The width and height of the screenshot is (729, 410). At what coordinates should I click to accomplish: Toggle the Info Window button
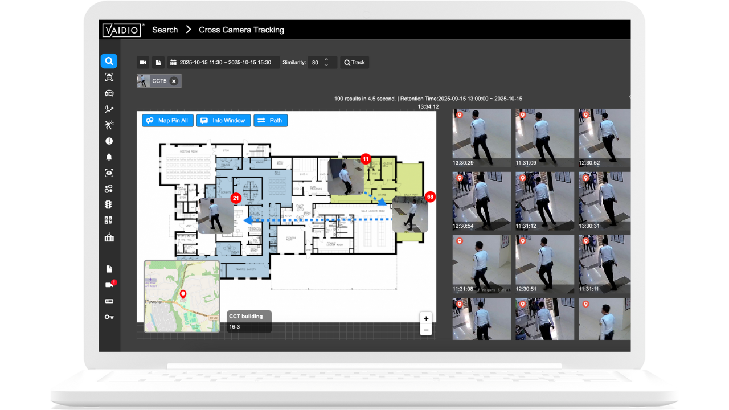(x=223, y=121)
